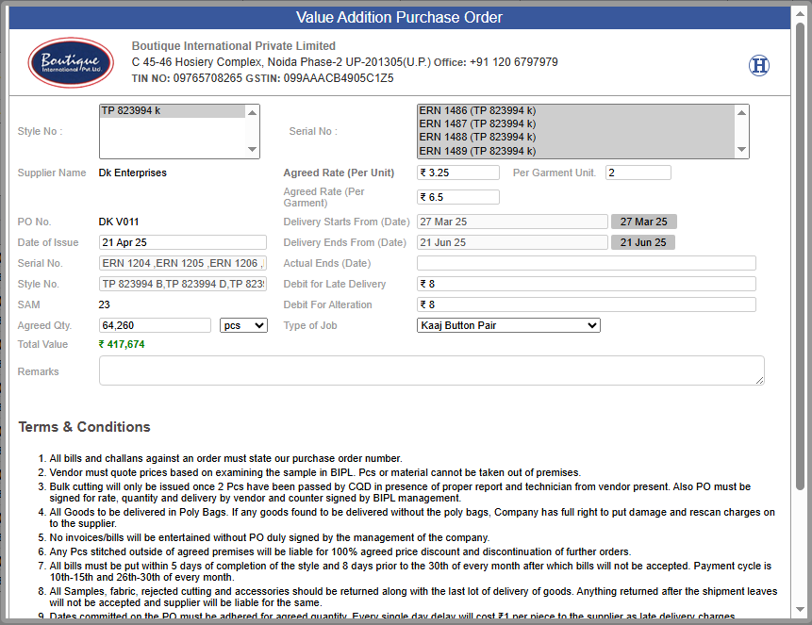Select ERN 1489 (TP 823994 k) serial
Screen dimensions: 812x625
575,151
